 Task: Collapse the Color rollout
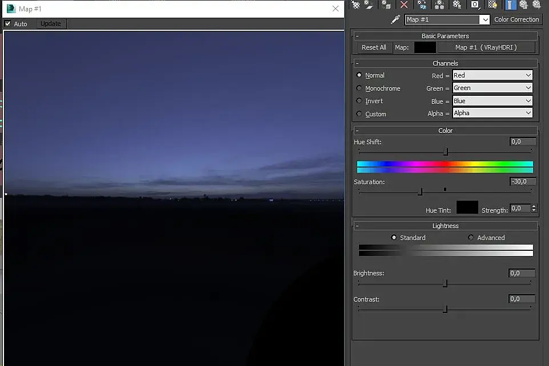pyautogui.click(x=445, y=130)
